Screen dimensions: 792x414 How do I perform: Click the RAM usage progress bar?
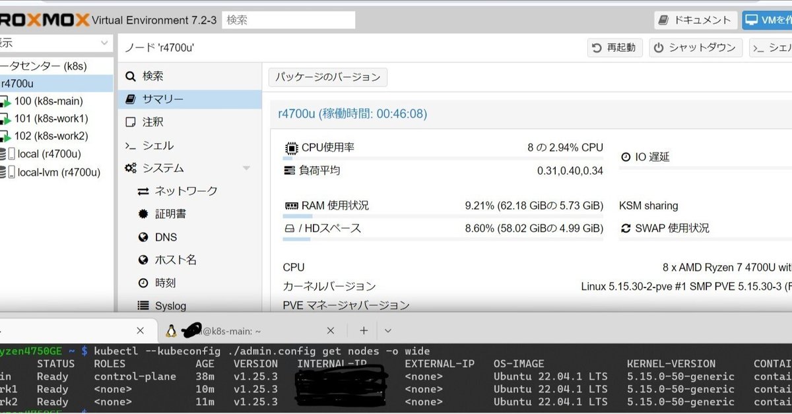point(443,216)
